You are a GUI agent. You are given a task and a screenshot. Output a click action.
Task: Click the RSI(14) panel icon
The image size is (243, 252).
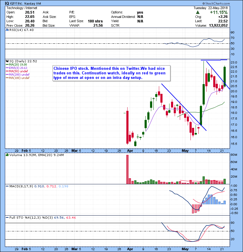click(x=7, y=30)
